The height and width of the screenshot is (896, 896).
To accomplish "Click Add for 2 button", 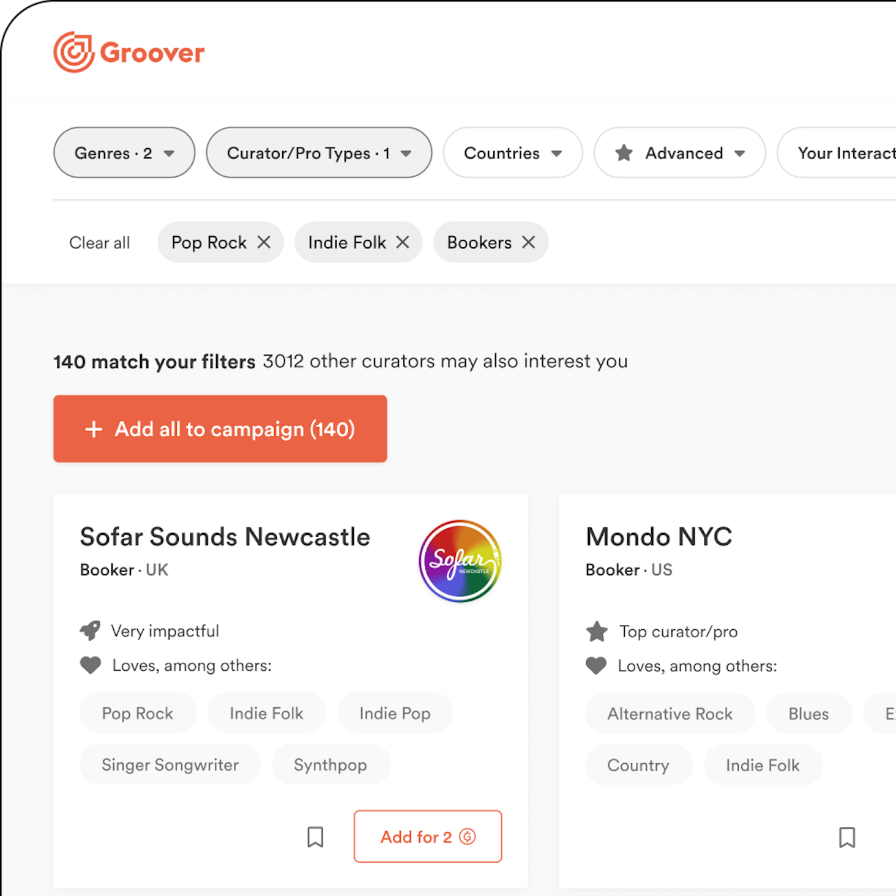I will coord(428,837).
